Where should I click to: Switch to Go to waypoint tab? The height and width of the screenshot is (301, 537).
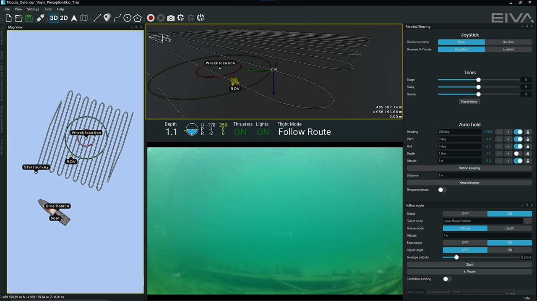coord(438,292)
